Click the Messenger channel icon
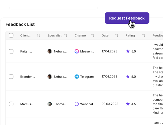Image resolution: width=163 pixels, height=125 pixels. (77, 51)
